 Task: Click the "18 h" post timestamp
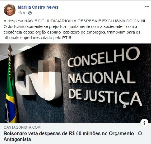click(x=21, y=13)
